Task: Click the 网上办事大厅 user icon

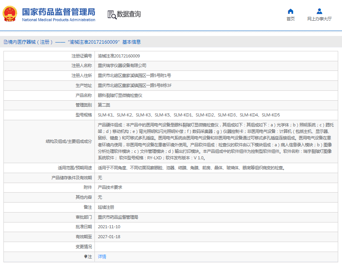Action: (319, 11)
